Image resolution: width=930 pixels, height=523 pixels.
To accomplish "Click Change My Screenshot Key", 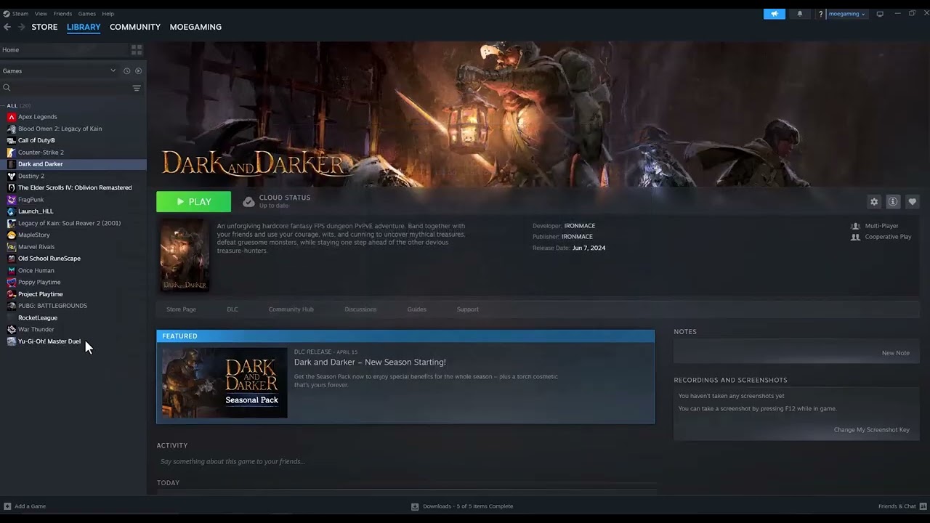I will (x=872, y=430).
